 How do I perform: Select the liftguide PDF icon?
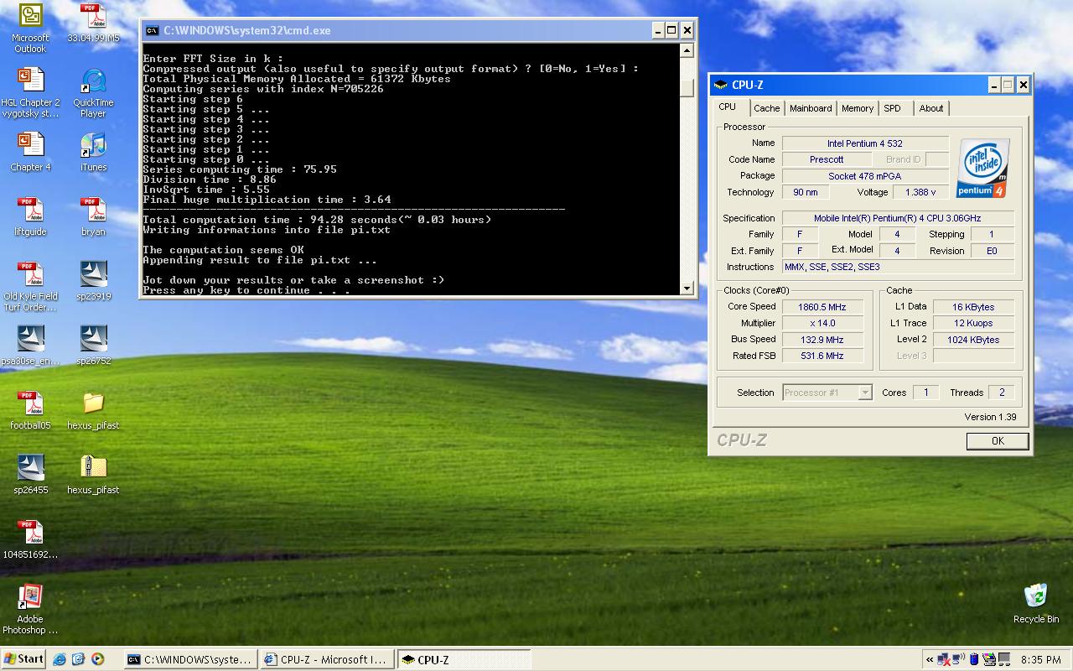tap(31, 216)
